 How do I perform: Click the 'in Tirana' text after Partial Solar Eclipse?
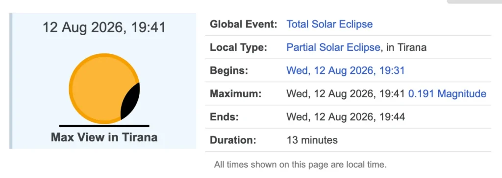coord(406,48)
